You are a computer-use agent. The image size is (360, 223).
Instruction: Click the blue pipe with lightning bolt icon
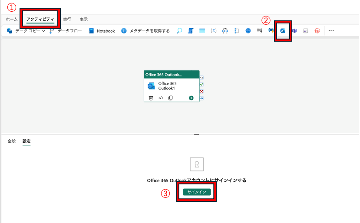point(271,31)
